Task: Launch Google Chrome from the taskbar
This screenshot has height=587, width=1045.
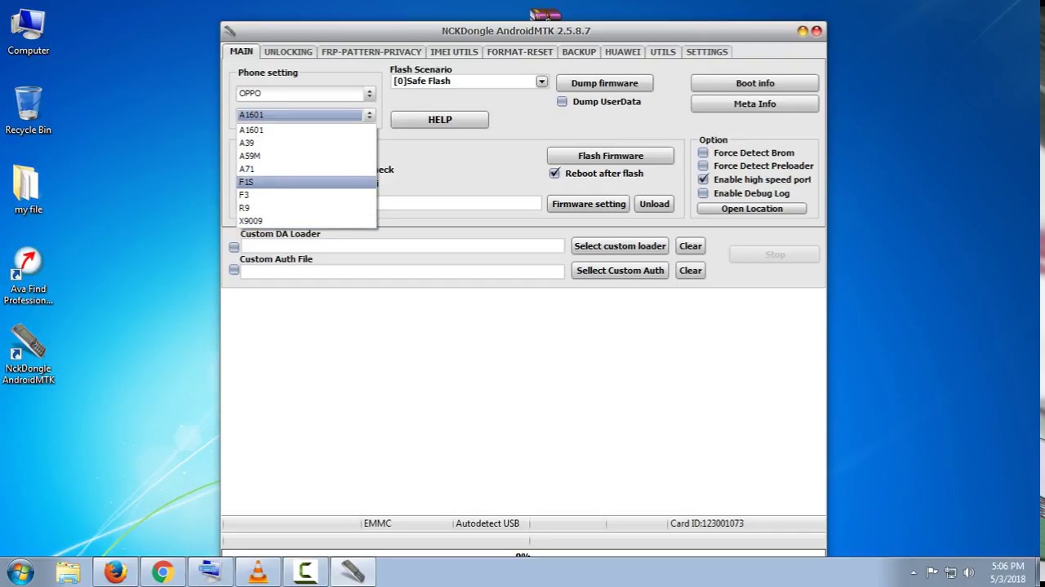Action: 162,572
